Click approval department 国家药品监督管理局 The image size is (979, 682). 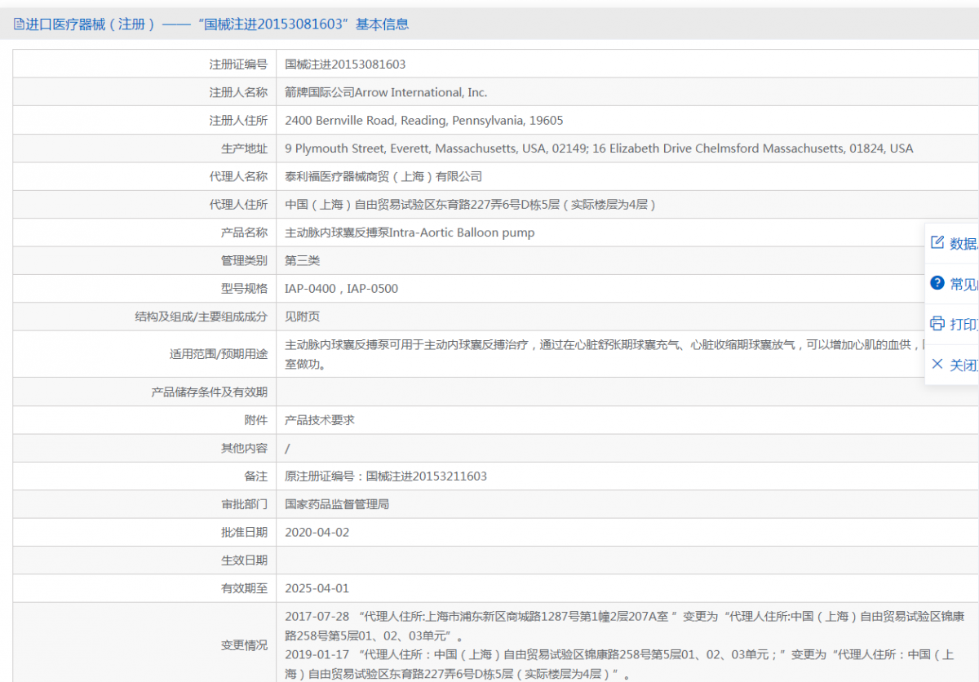pos(337,504)
